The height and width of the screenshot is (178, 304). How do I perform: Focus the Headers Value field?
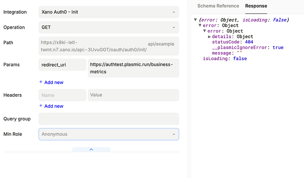coord(133,95)
